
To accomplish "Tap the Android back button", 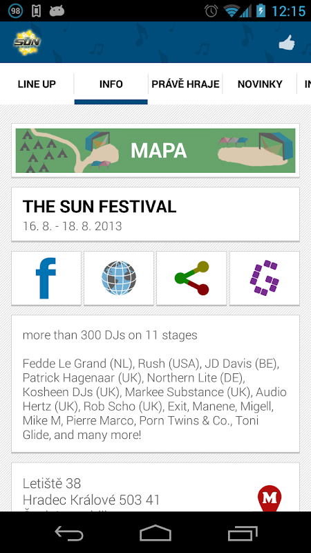I will point(68,532).
